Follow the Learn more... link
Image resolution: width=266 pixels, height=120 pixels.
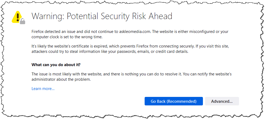click(43, 89)
